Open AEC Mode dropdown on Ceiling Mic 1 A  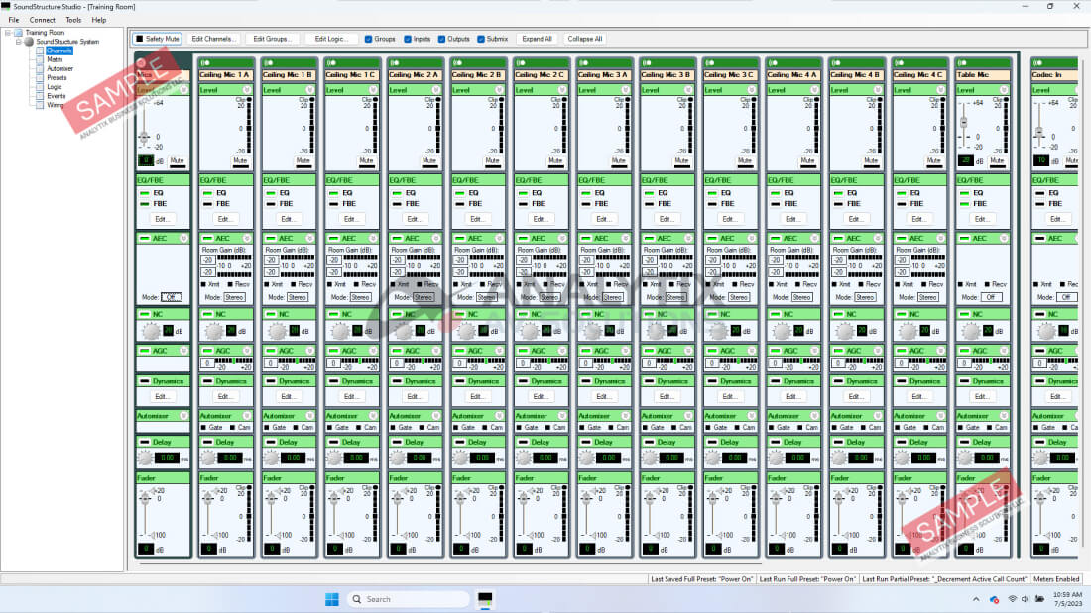pos(234,297)
